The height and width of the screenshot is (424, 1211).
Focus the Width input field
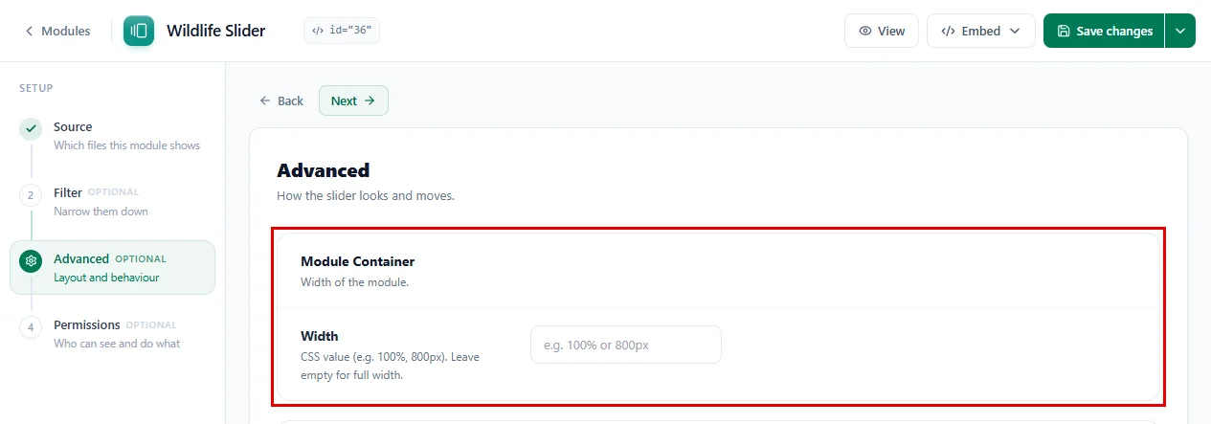pyautogui.click(x=626, y=345)
